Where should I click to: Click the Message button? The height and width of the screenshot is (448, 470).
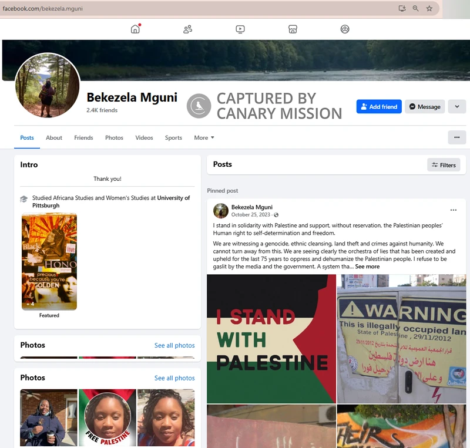click(x=425, y=107)
